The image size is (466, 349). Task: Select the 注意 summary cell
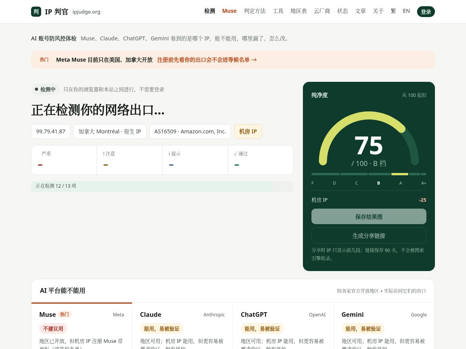130,160
